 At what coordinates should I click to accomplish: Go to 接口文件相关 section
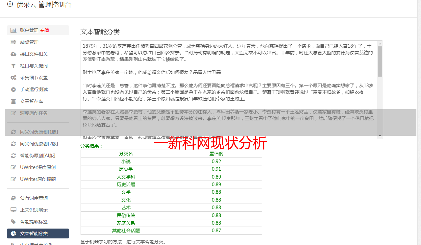(x=38, y=54)
